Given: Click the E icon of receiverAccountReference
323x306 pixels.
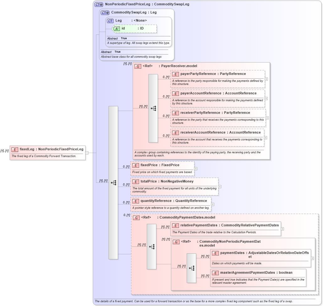Looking at the screenshot, I should [175, 133].
